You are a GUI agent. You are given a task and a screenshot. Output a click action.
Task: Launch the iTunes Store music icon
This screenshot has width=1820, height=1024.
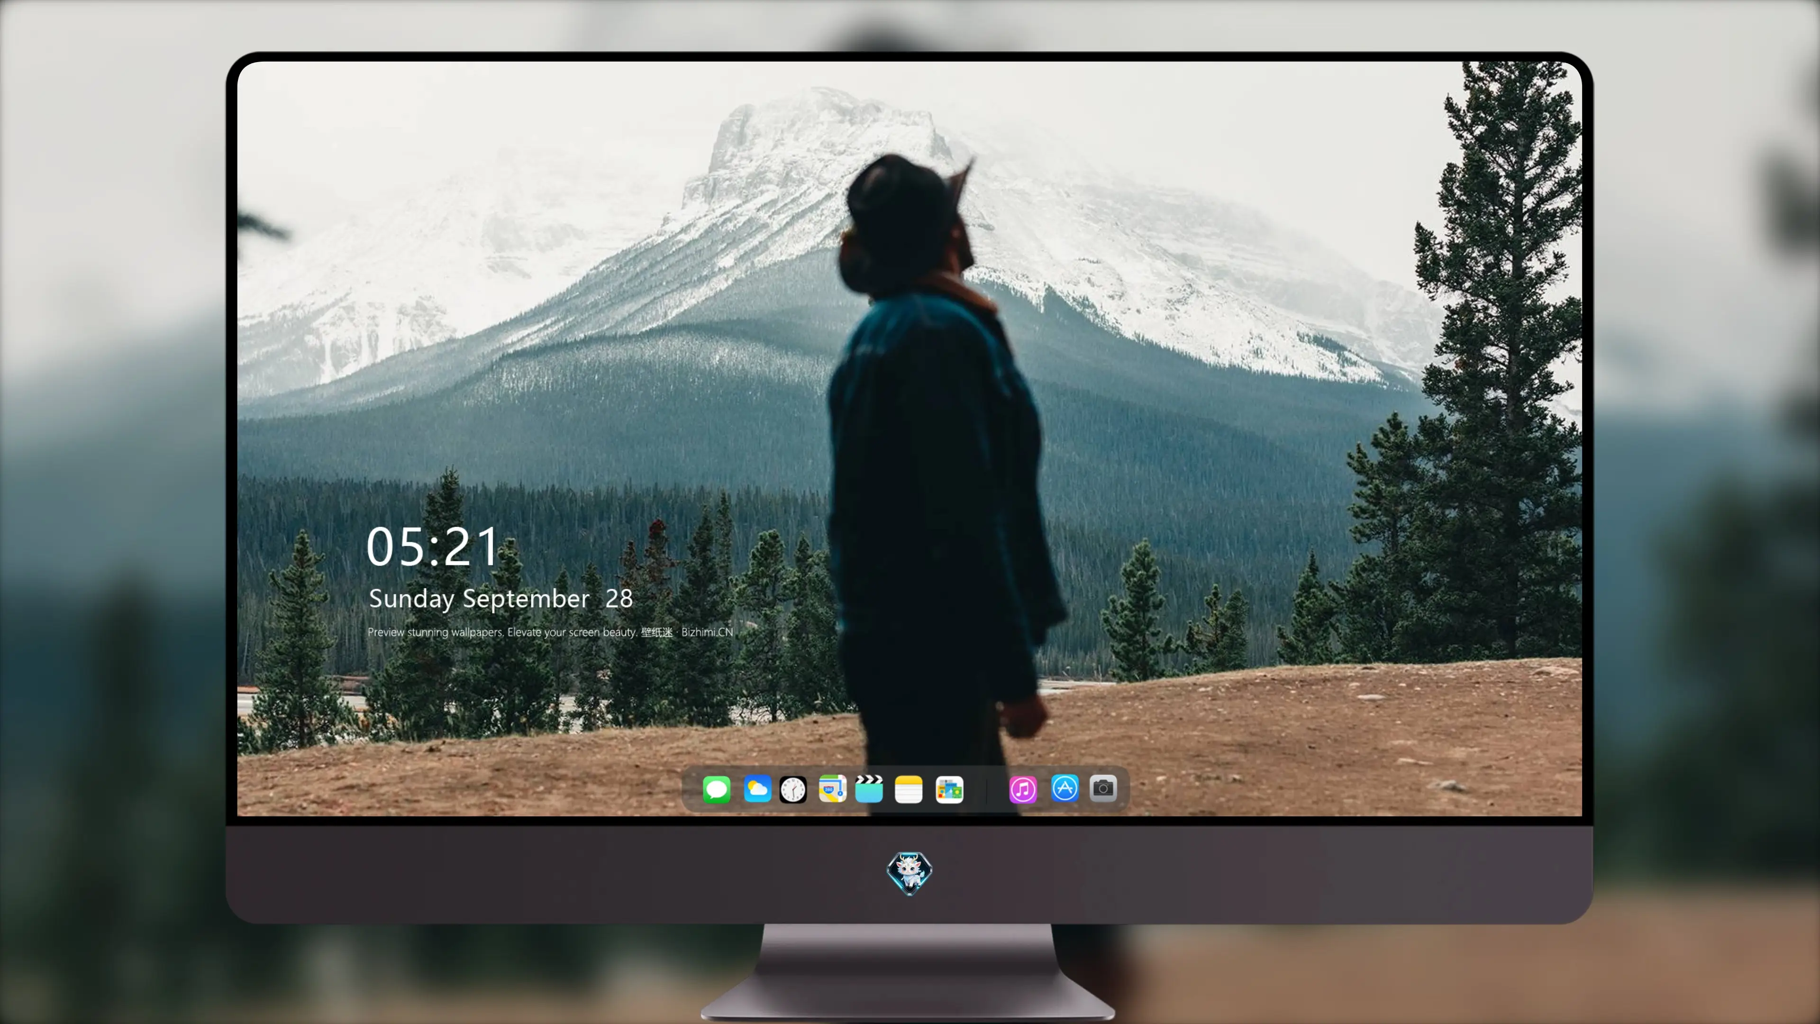coord(1023,789)
